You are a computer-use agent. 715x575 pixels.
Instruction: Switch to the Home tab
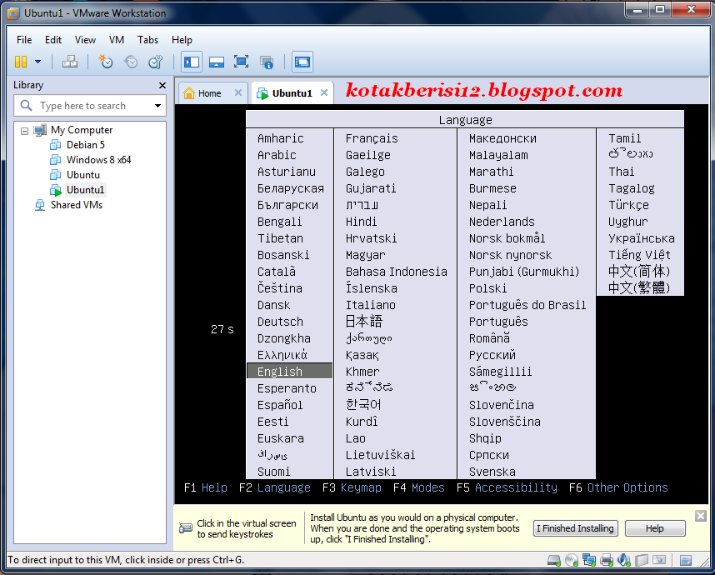pos(209,93)
